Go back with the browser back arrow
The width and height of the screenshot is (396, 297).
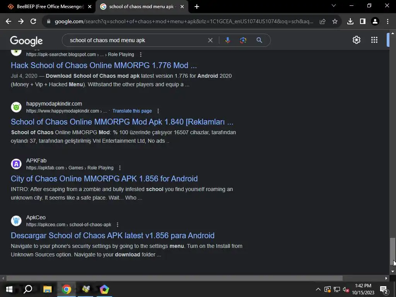click(x=9, y=22)
